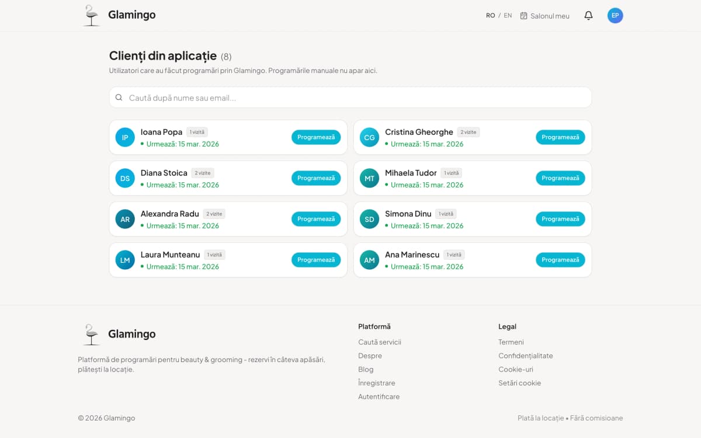This screenshot has height=438, width=701.
Task: Select the RO language option
Action: pos(490,16)
